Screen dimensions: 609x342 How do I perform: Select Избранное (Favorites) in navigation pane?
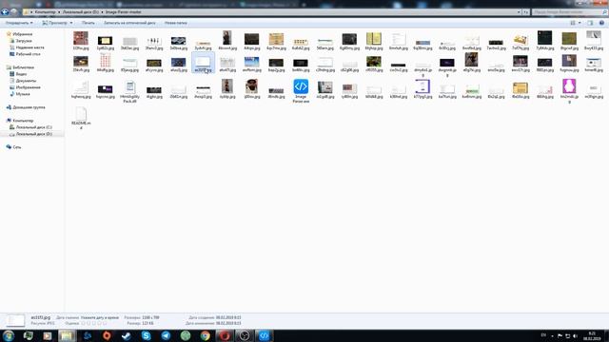[23, 34]
